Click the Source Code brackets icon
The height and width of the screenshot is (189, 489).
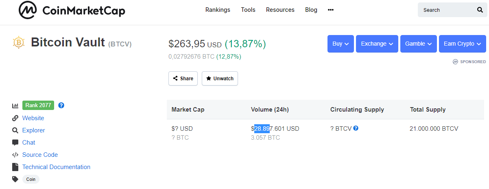(15, 155)
